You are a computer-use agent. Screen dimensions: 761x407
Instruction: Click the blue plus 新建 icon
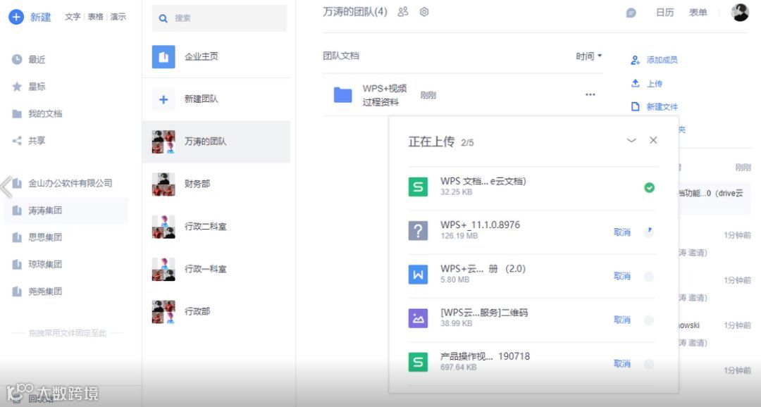click(16, 17)
